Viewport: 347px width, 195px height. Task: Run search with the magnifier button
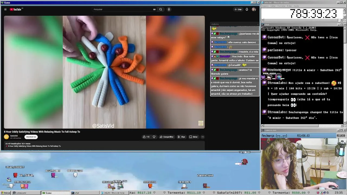(160, 9)
